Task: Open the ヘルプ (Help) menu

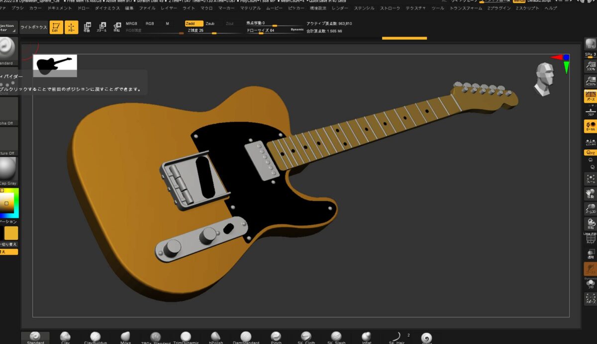Action: (x=551, y=8)
